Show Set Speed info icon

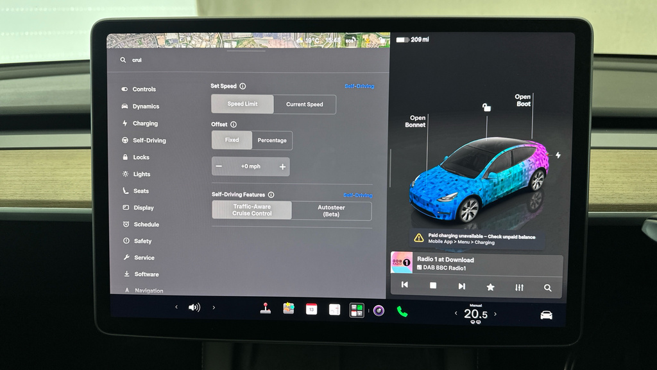[243, 86]
